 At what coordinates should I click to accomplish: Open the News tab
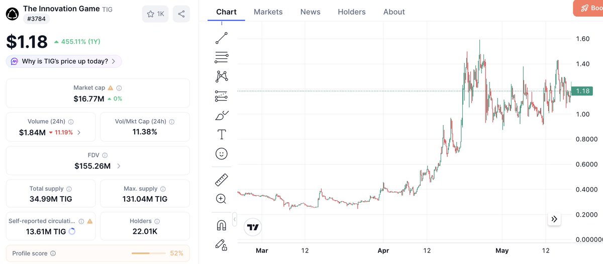(x=311, y=12)
